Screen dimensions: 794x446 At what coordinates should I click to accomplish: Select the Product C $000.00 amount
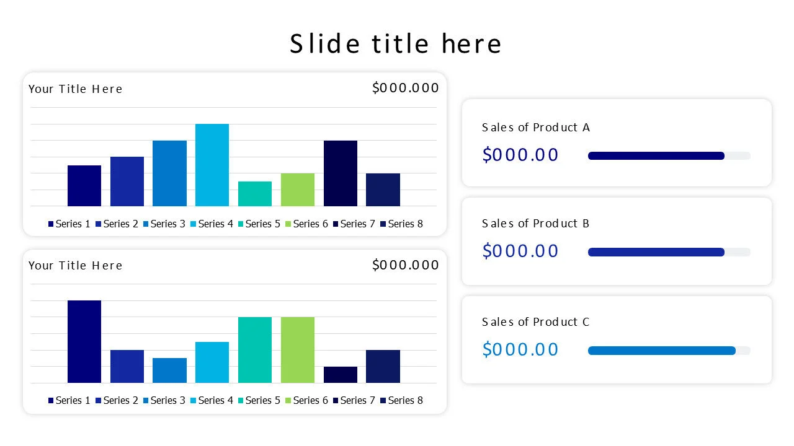pyautogui.click(x=520, y=349)
